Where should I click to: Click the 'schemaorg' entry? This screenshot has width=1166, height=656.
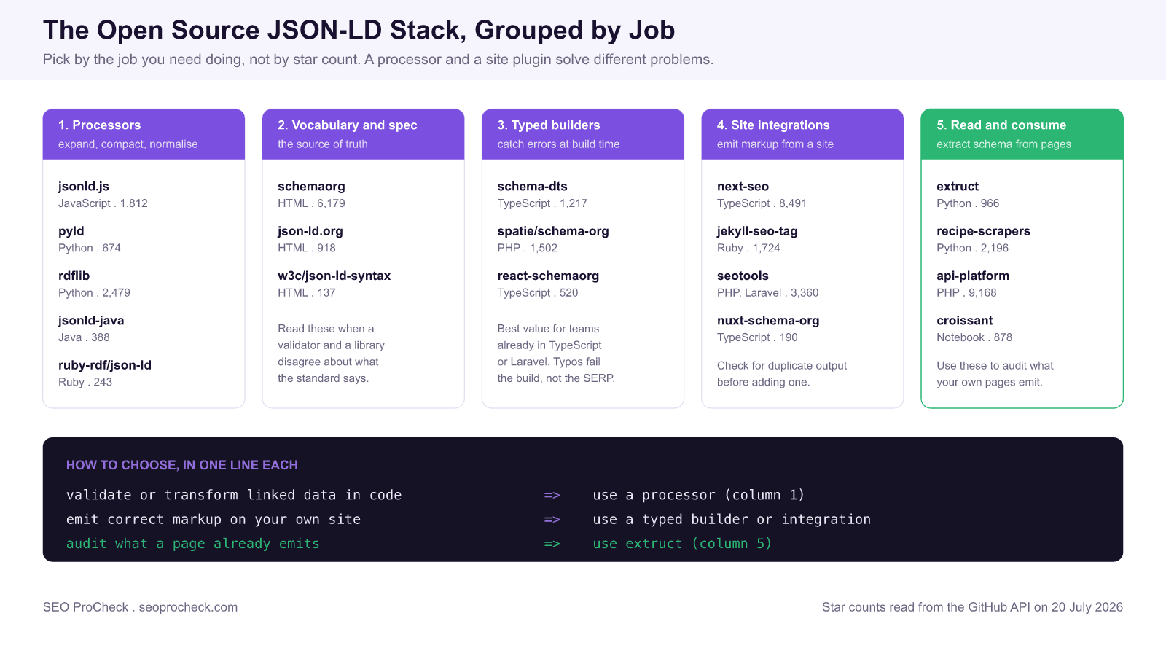coord(311,187)
